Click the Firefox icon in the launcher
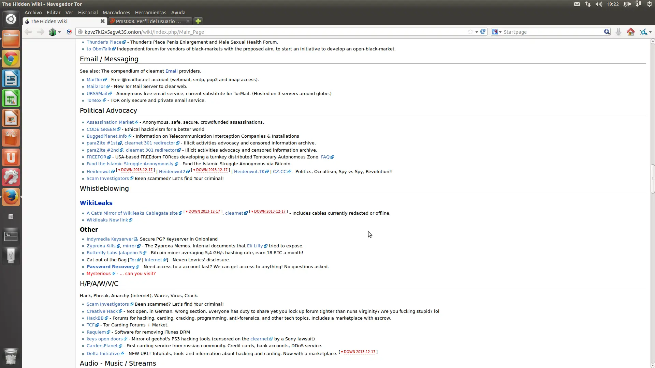This screenshot has width=655, height=368. [x=11, y=197]
